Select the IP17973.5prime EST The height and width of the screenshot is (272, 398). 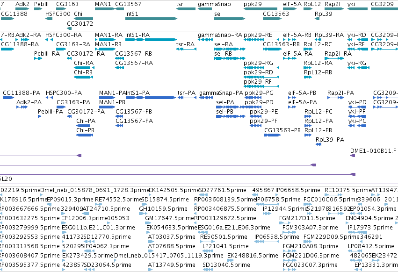coord(357,232)
